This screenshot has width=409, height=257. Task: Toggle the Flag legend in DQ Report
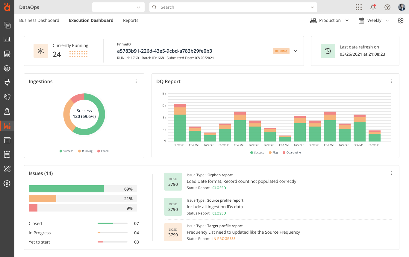click(x=273, y=153)
